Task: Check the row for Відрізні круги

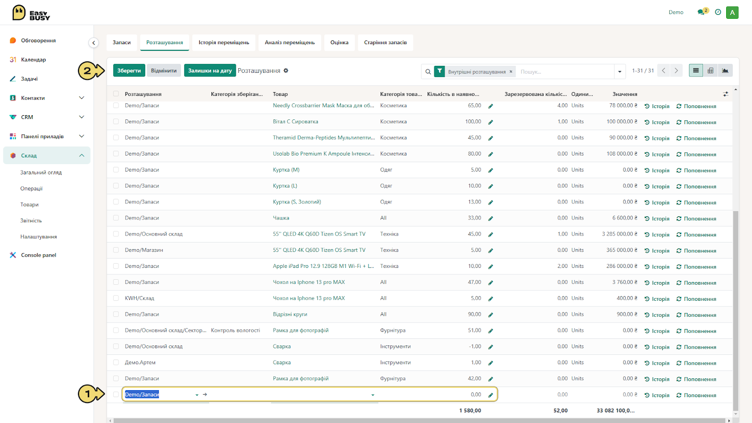Action: 116,314
